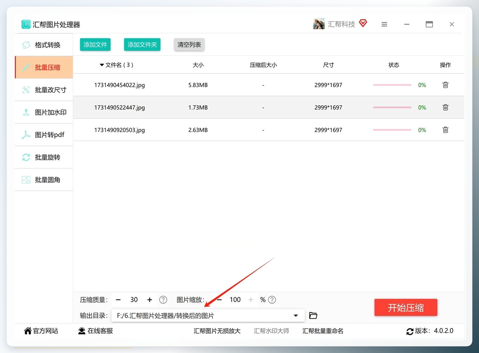Click the 5.83MB size cell

coord(198,85)
